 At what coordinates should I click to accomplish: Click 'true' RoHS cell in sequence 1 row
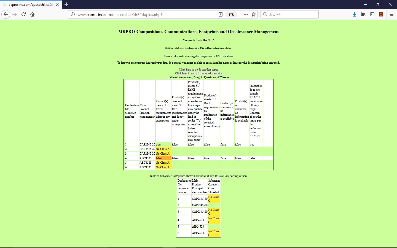(x=163, y=144)
